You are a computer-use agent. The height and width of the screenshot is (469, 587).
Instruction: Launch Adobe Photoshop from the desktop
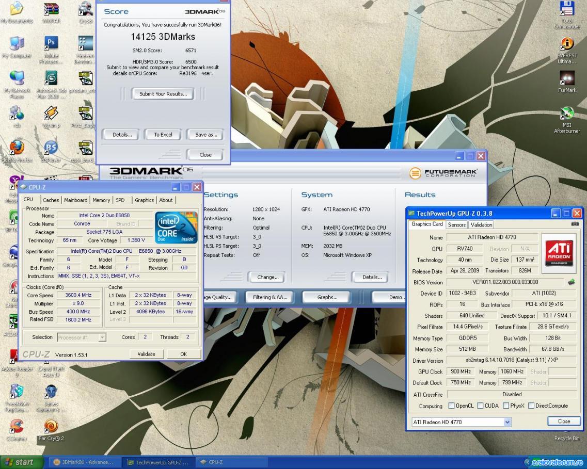click(51, 50)
